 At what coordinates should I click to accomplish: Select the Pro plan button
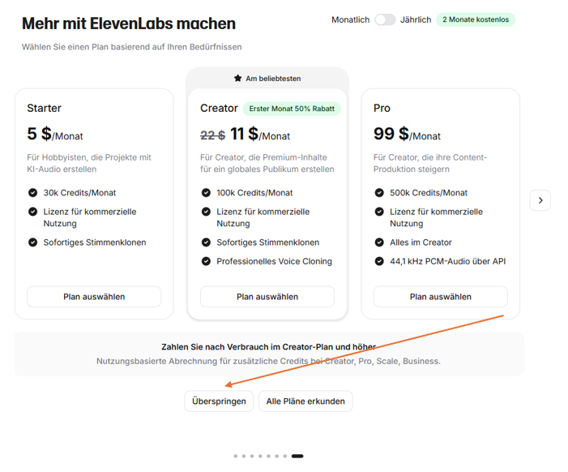pos(441,297)
